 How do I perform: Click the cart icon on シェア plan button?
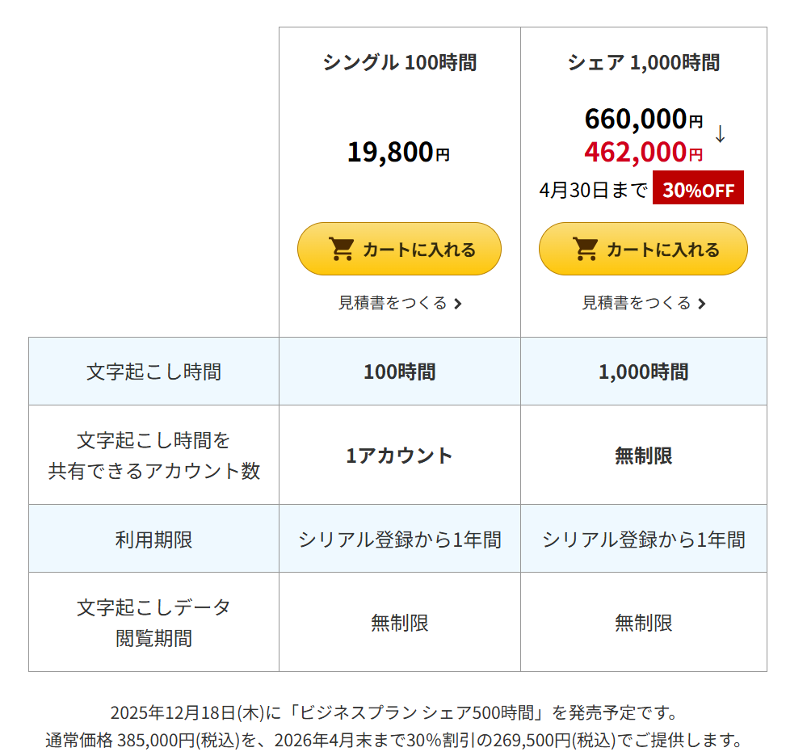pos(583,249)
